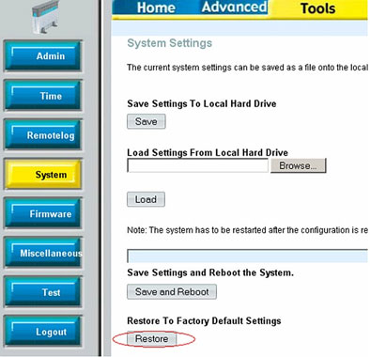Click Save and Reboot
370x357 pixels.
[172, 292]
